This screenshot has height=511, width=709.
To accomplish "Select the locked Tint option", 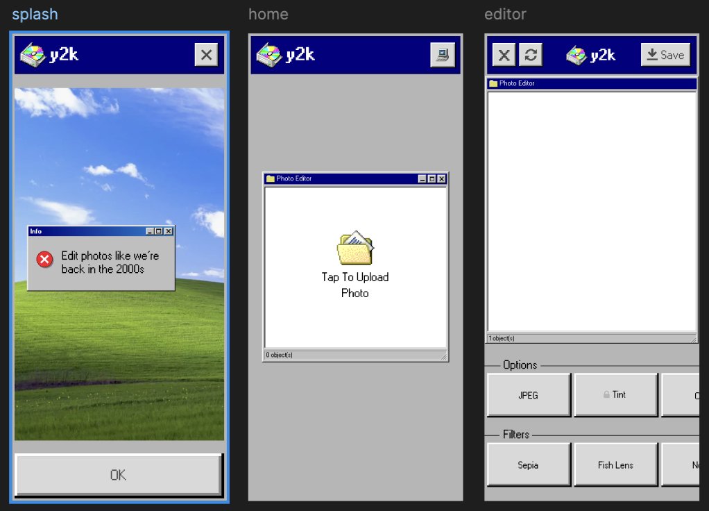I will (x=615, y=394).
